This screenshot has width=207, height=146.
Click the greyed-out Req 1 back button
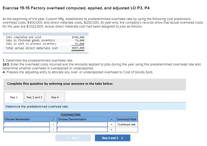click(x=73, y=138)
